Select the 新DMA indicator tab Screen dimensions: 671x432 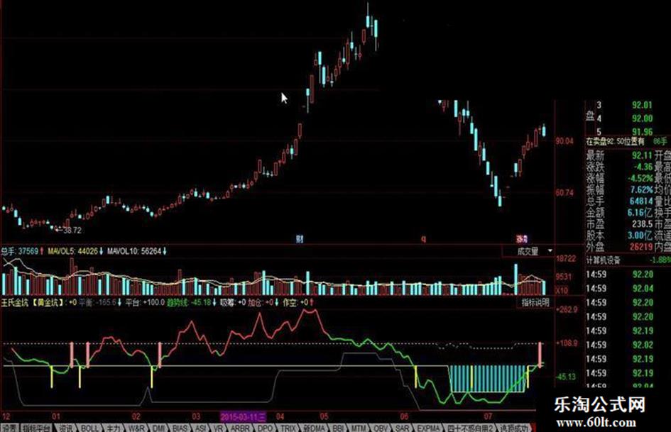(x=315, y=428)
